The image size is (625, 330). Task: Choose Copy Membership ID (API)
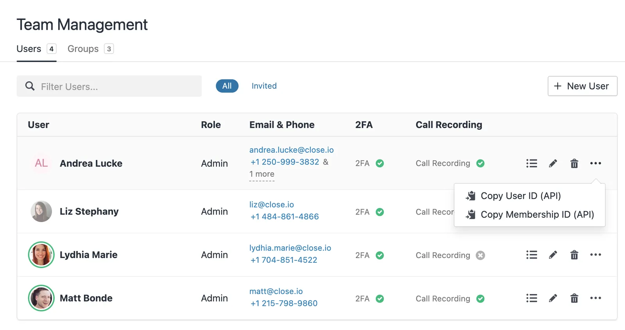coord(530,215)
